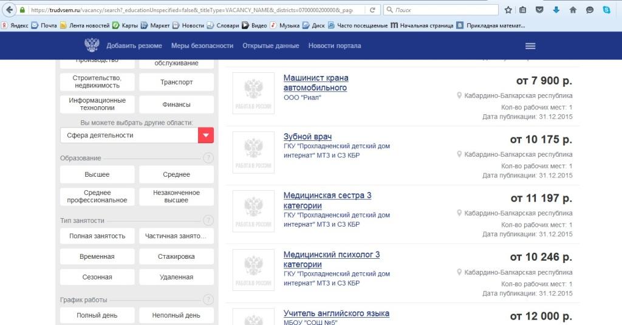The height and width of the screenshot is (325, 622).
Task: Click the portal eagle emblem logo
Action: pos(92,45)
